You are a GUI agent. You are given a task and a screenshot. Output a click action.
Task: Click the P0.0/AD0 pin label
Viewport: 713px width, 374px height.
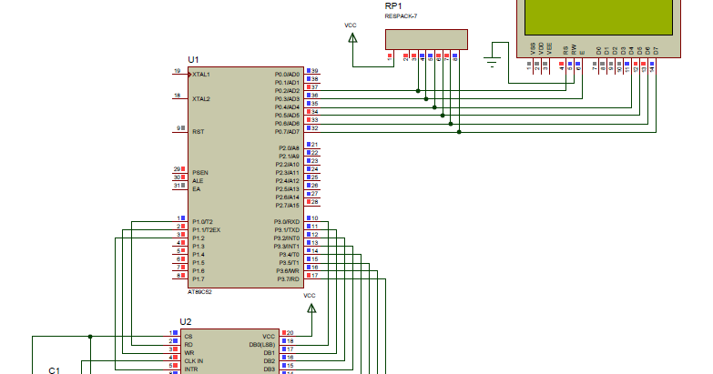point(287,75)
